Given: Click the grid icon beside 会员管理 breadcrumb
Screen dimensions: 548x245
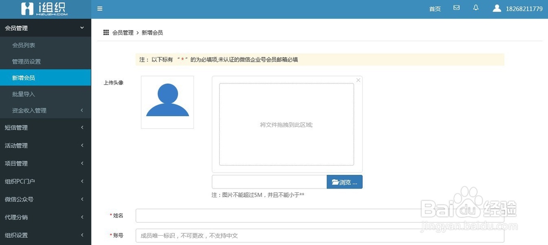Looking at the screenshot, I should (x=106, y=32).
